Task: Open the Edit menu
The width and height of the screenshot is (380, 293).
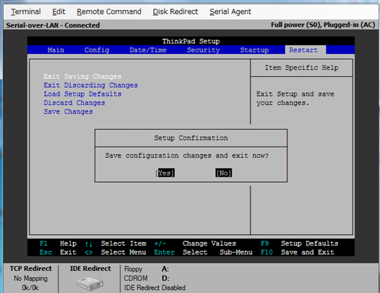Action: pos(59,11)
